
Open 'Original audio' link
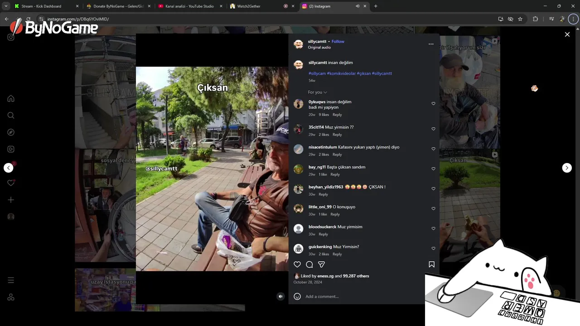(x=319, y=48)
